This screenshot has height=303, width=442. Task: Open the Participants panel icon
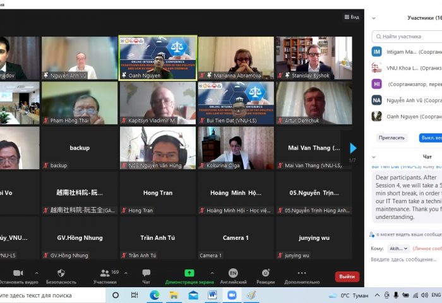coord(104,273)
